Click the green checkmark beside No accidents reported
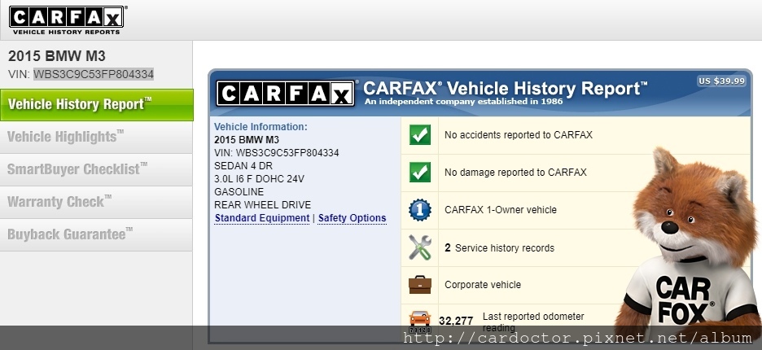762x350 pixels. pos(420,134)
